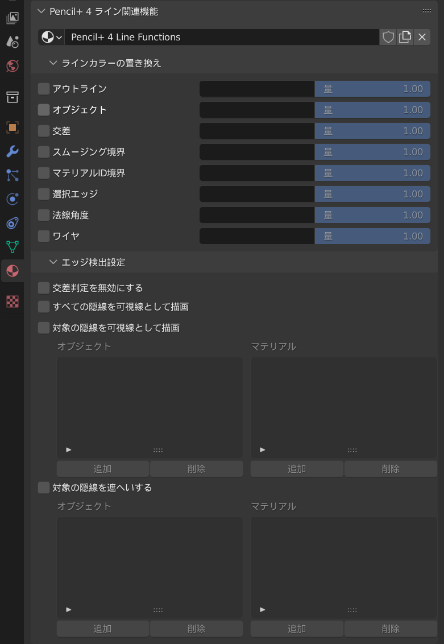Click 追加 under the first オブジェクト list
The image size is (444, 644).
tap(102, 469)
